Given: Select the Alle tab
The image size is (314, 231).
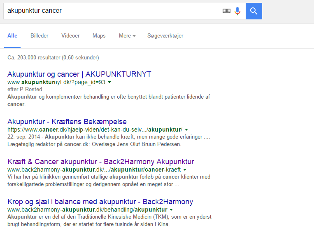Looking at the screenshot, I should coord(12,36).
